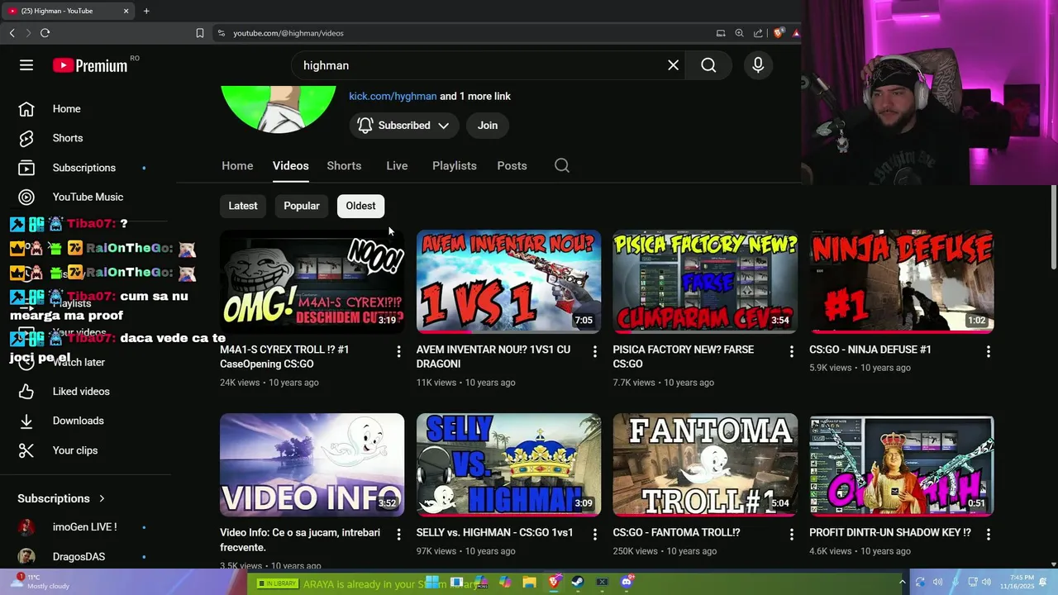Viewport: 1058px width, 595px height.
Task: Sort videos by Popular
Action: (x=302, y=206)
